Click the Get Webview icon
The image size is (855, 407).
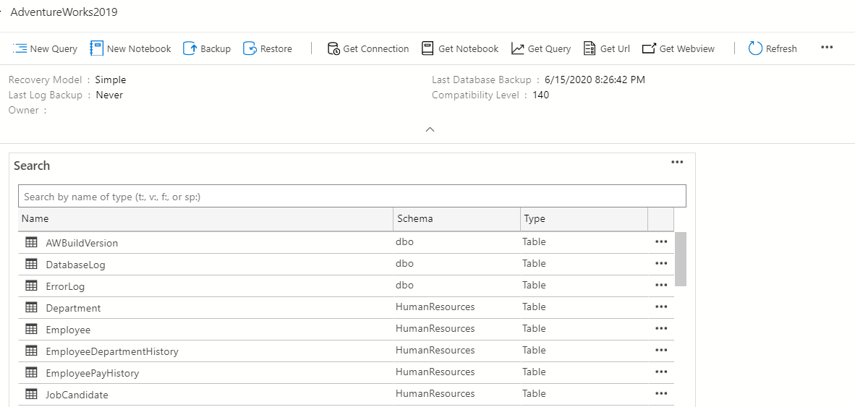pyautogui.click(x=649, y=48)
